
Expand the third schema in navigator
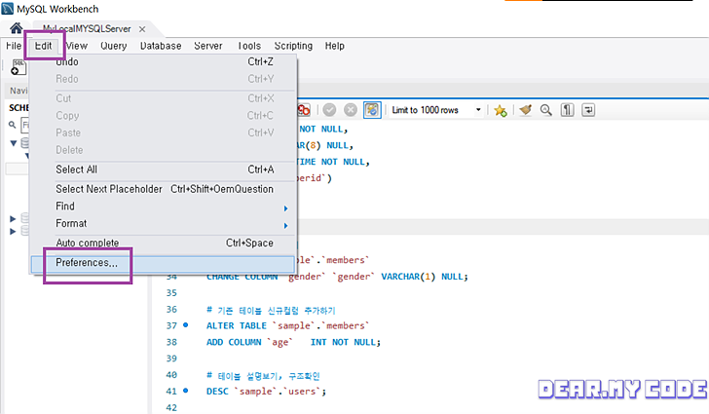(13, 231)
